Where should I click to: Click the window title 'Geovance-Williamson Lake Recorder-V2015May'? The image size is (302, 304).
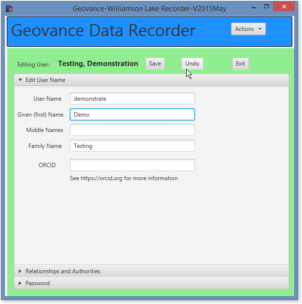(150, 9)
